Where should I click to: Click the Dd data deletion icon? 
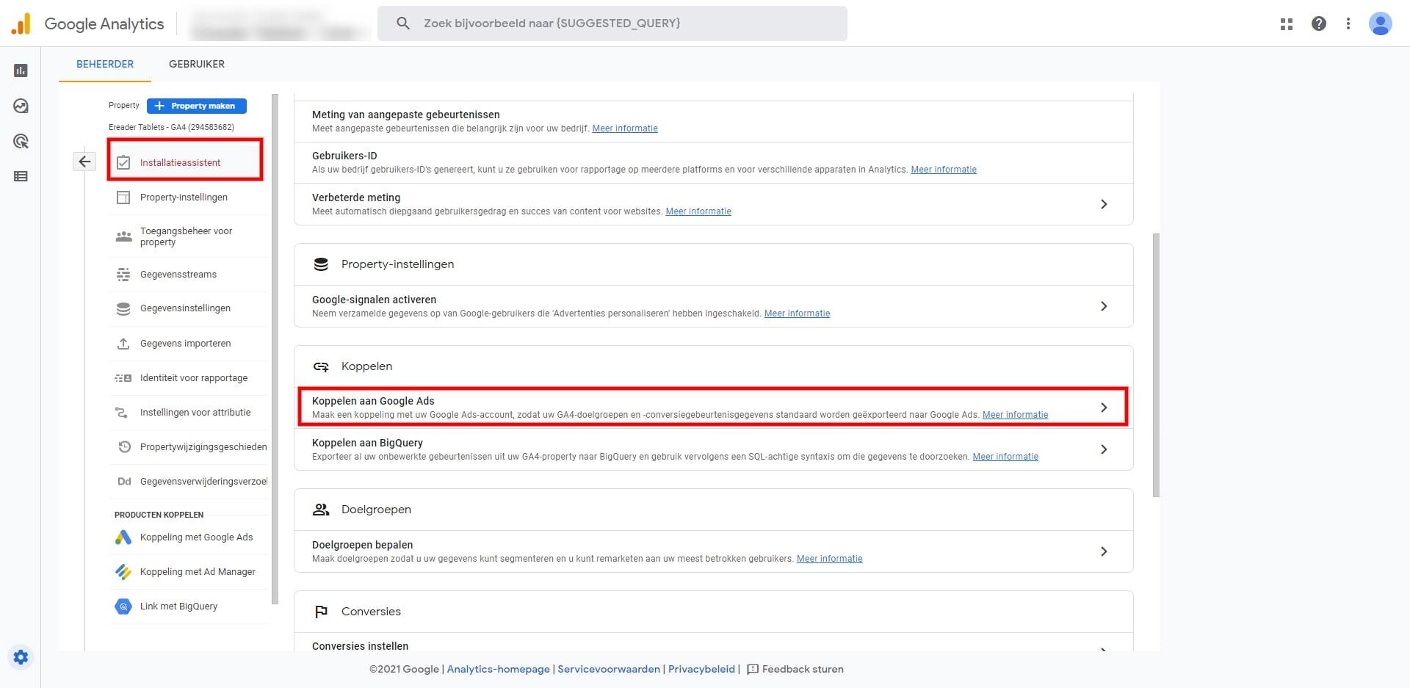[x=124, y=482]
